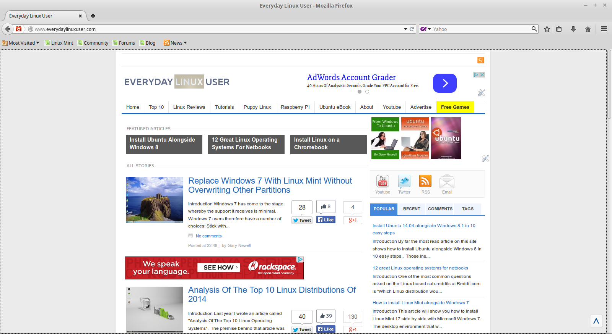Image resolution: width=612 pixels, height=334 pixels.
Task: Open the Raspberry PI navigation item
Action: [x=295, y=107]
